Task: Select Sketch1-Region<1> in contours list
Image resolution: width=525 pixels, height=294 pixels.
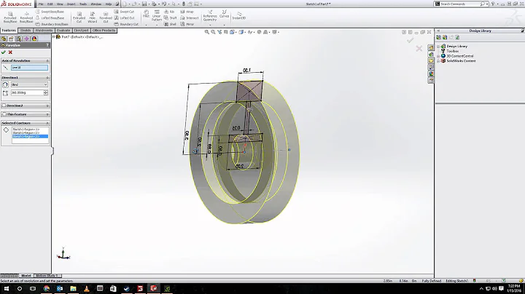Action: [26, 130]
